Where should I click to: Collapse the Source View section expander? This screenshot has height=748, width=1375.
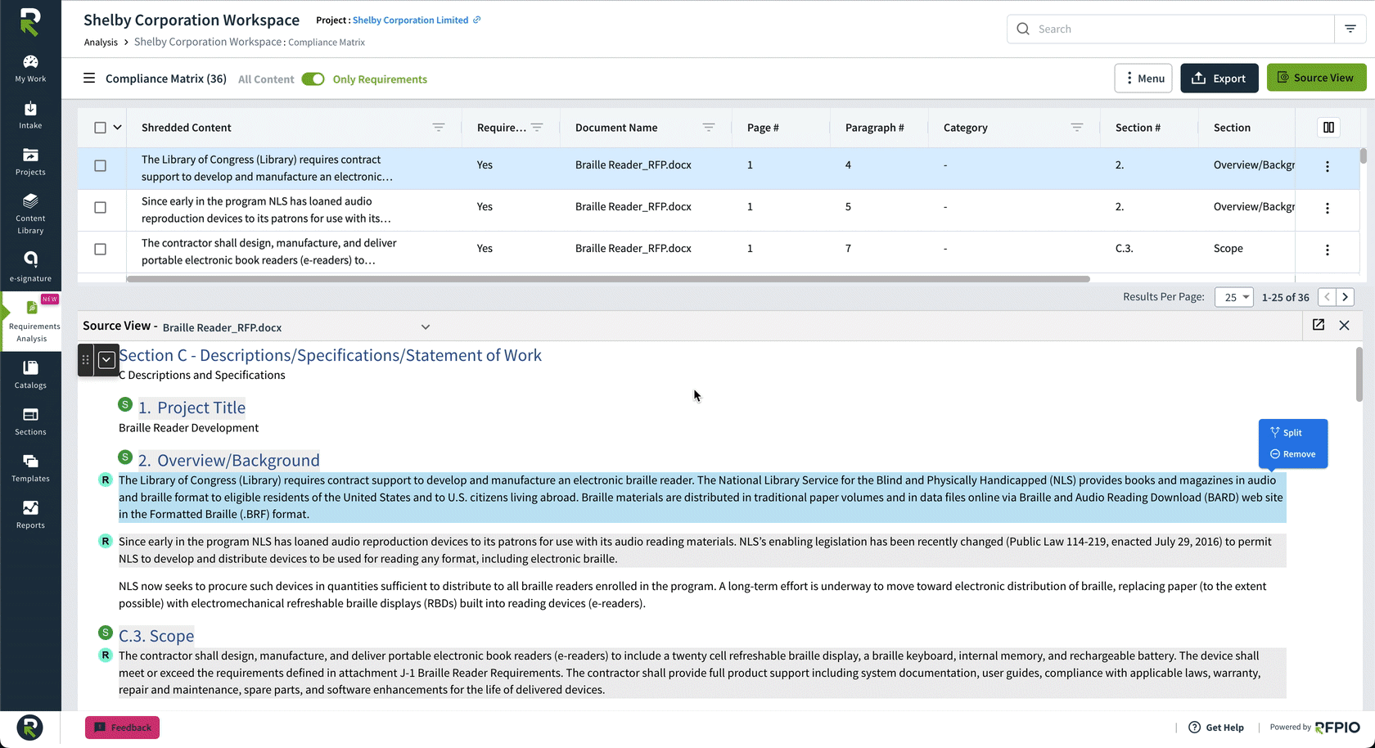pyautogui.click(x=106, y=360)
